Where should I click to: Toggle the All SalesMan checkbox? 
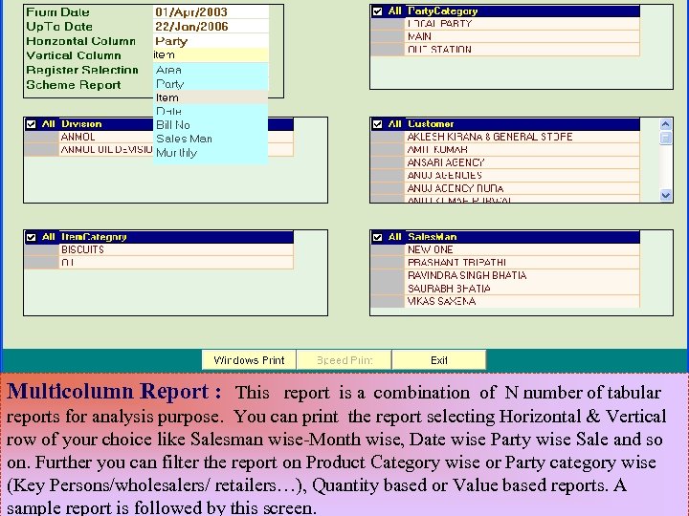[377, 237]
